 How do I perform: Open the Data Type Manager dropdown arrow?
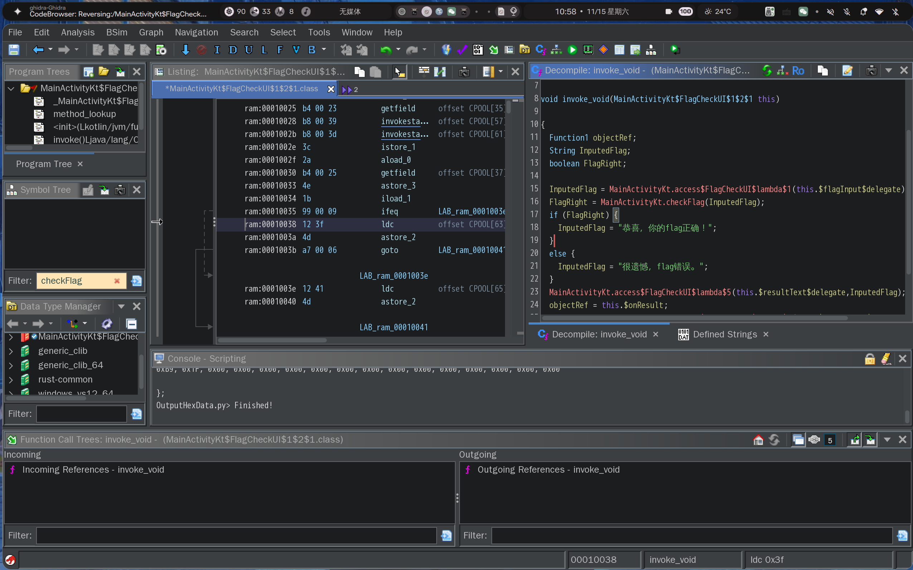[121, 306]
